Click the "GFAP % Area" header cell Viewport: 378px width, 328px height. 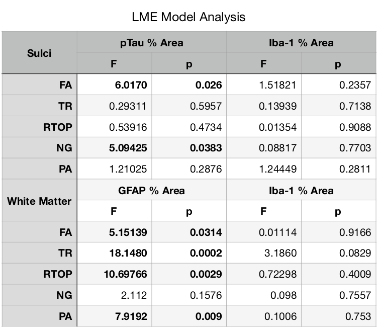coord(151,191)
